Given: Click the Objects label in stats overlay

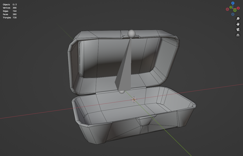Looking at the screenshot, I should (x=6, y=4).
